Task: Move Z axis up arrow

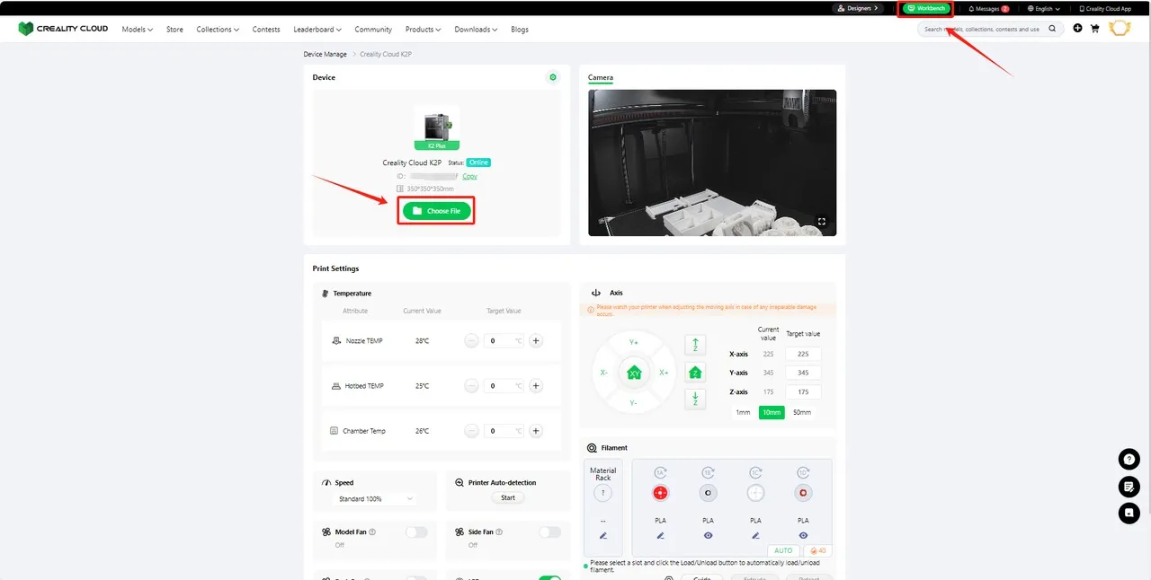Action: [695, 346]
